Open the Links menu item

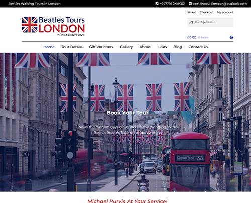coord(162,47)
